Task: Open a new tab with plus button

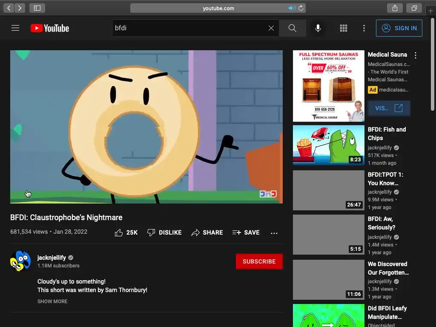Action: click(430, 11)
